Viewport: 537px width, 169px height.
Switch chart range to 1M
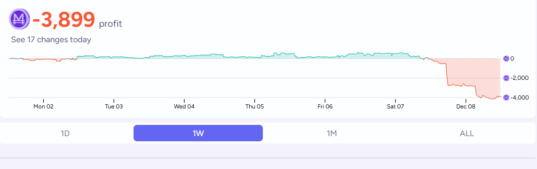pos(332,133)
